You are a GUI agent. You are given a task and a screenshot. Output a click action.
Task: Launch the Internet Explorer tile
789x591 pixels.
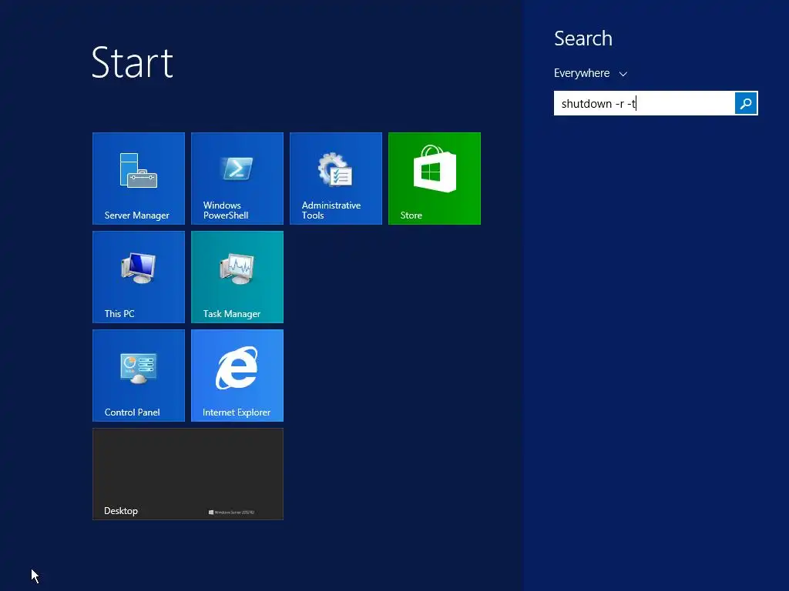(x=237, y=376)
